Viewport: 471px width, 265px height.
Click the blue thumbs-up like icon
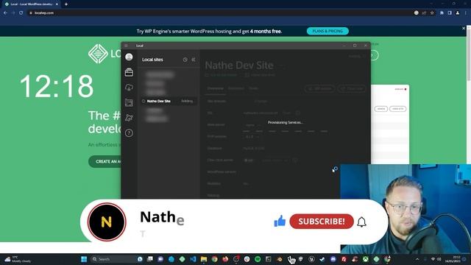click(x=280, y=221)
